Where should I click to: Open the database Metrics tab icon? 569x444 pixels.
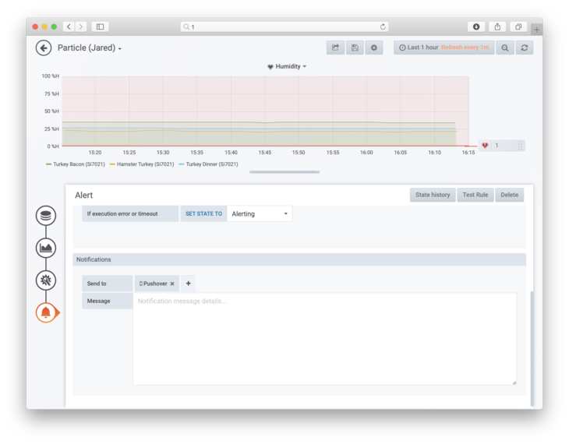46,215
